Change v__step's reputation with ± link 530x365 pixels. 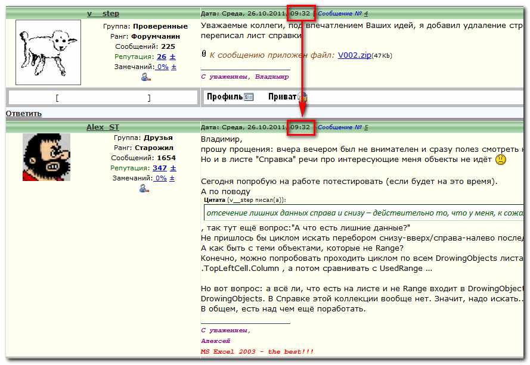(172, 57)
